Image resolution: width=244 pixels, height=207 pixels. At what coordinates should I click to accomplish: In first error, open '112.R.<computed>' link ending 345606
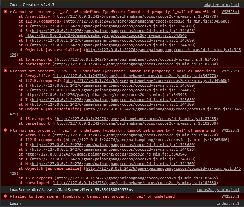(146, 21)
